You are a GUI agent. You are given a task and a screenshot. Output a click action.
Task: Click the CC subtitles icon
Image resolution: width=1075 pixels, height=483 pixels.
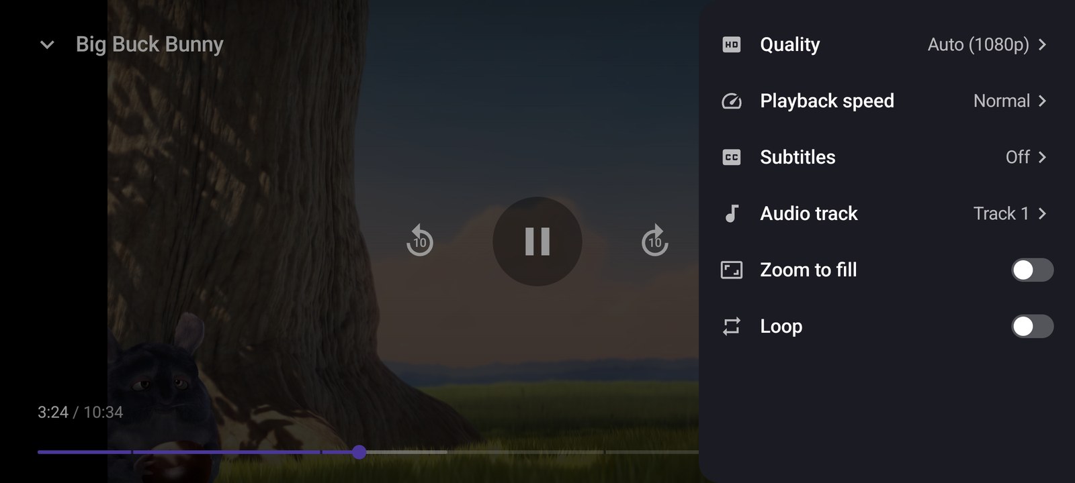(731, 157)
